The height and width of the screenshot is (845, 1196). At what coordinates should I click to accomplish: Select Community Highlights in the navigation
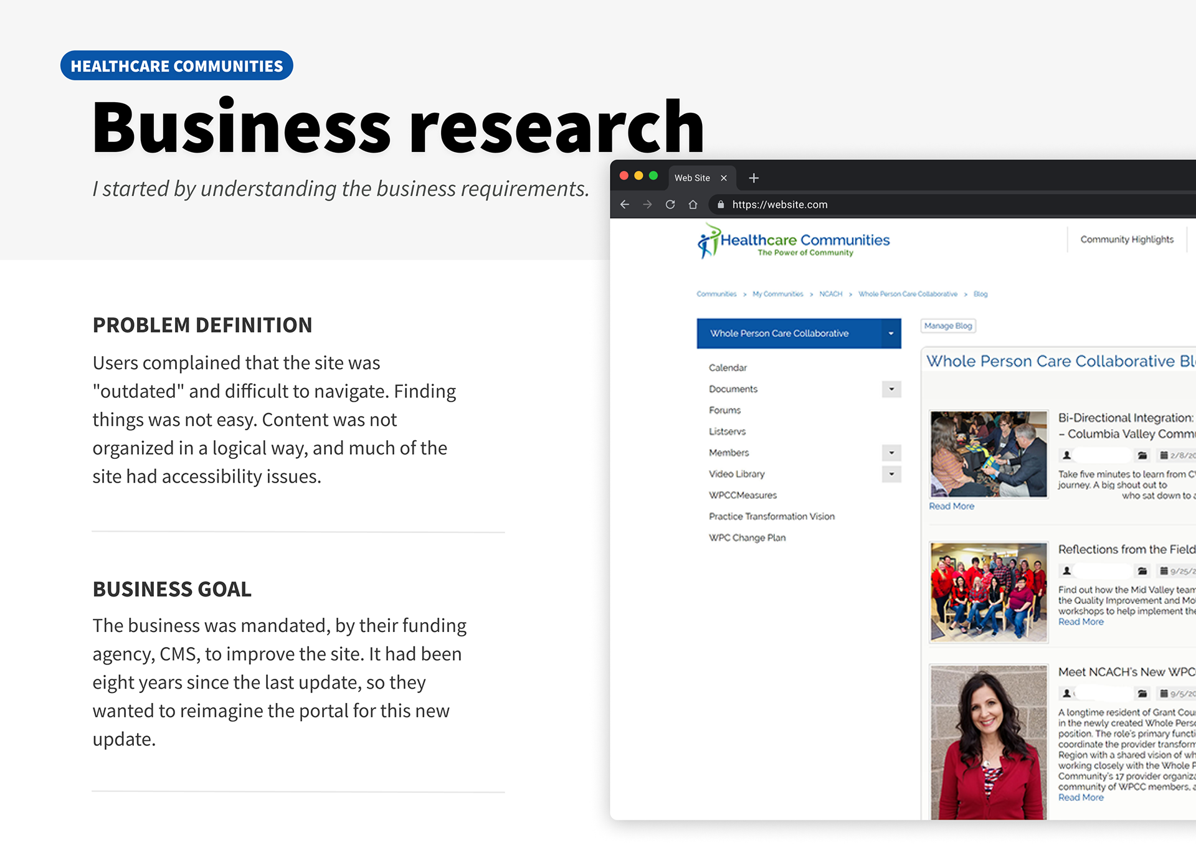(1127, 239)
